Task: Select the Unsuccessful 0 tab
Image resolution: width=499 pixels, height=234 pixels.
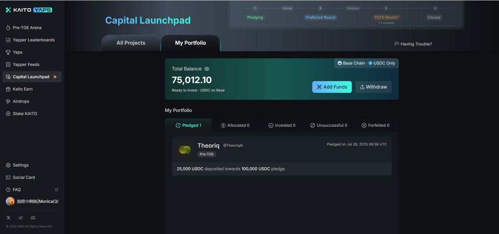Action: pos(329,126)
